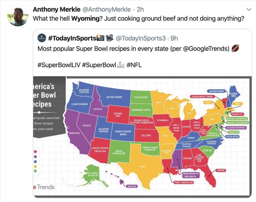The image size is (256, 202).
Task: Click the red legend dot
Action: [x=35, y=152]
